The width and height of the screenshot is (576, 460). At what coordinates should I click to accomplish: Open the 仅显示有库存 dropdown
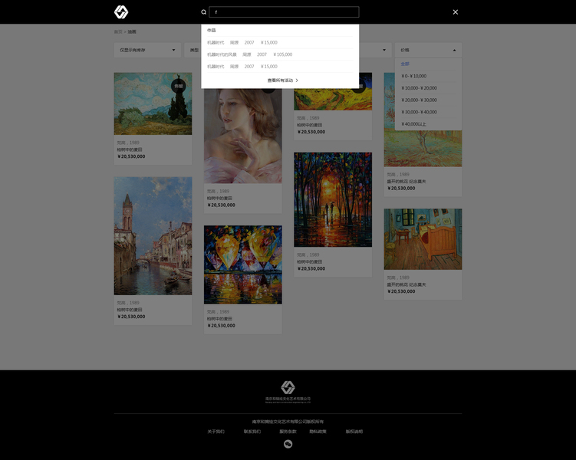click(147, 50)
